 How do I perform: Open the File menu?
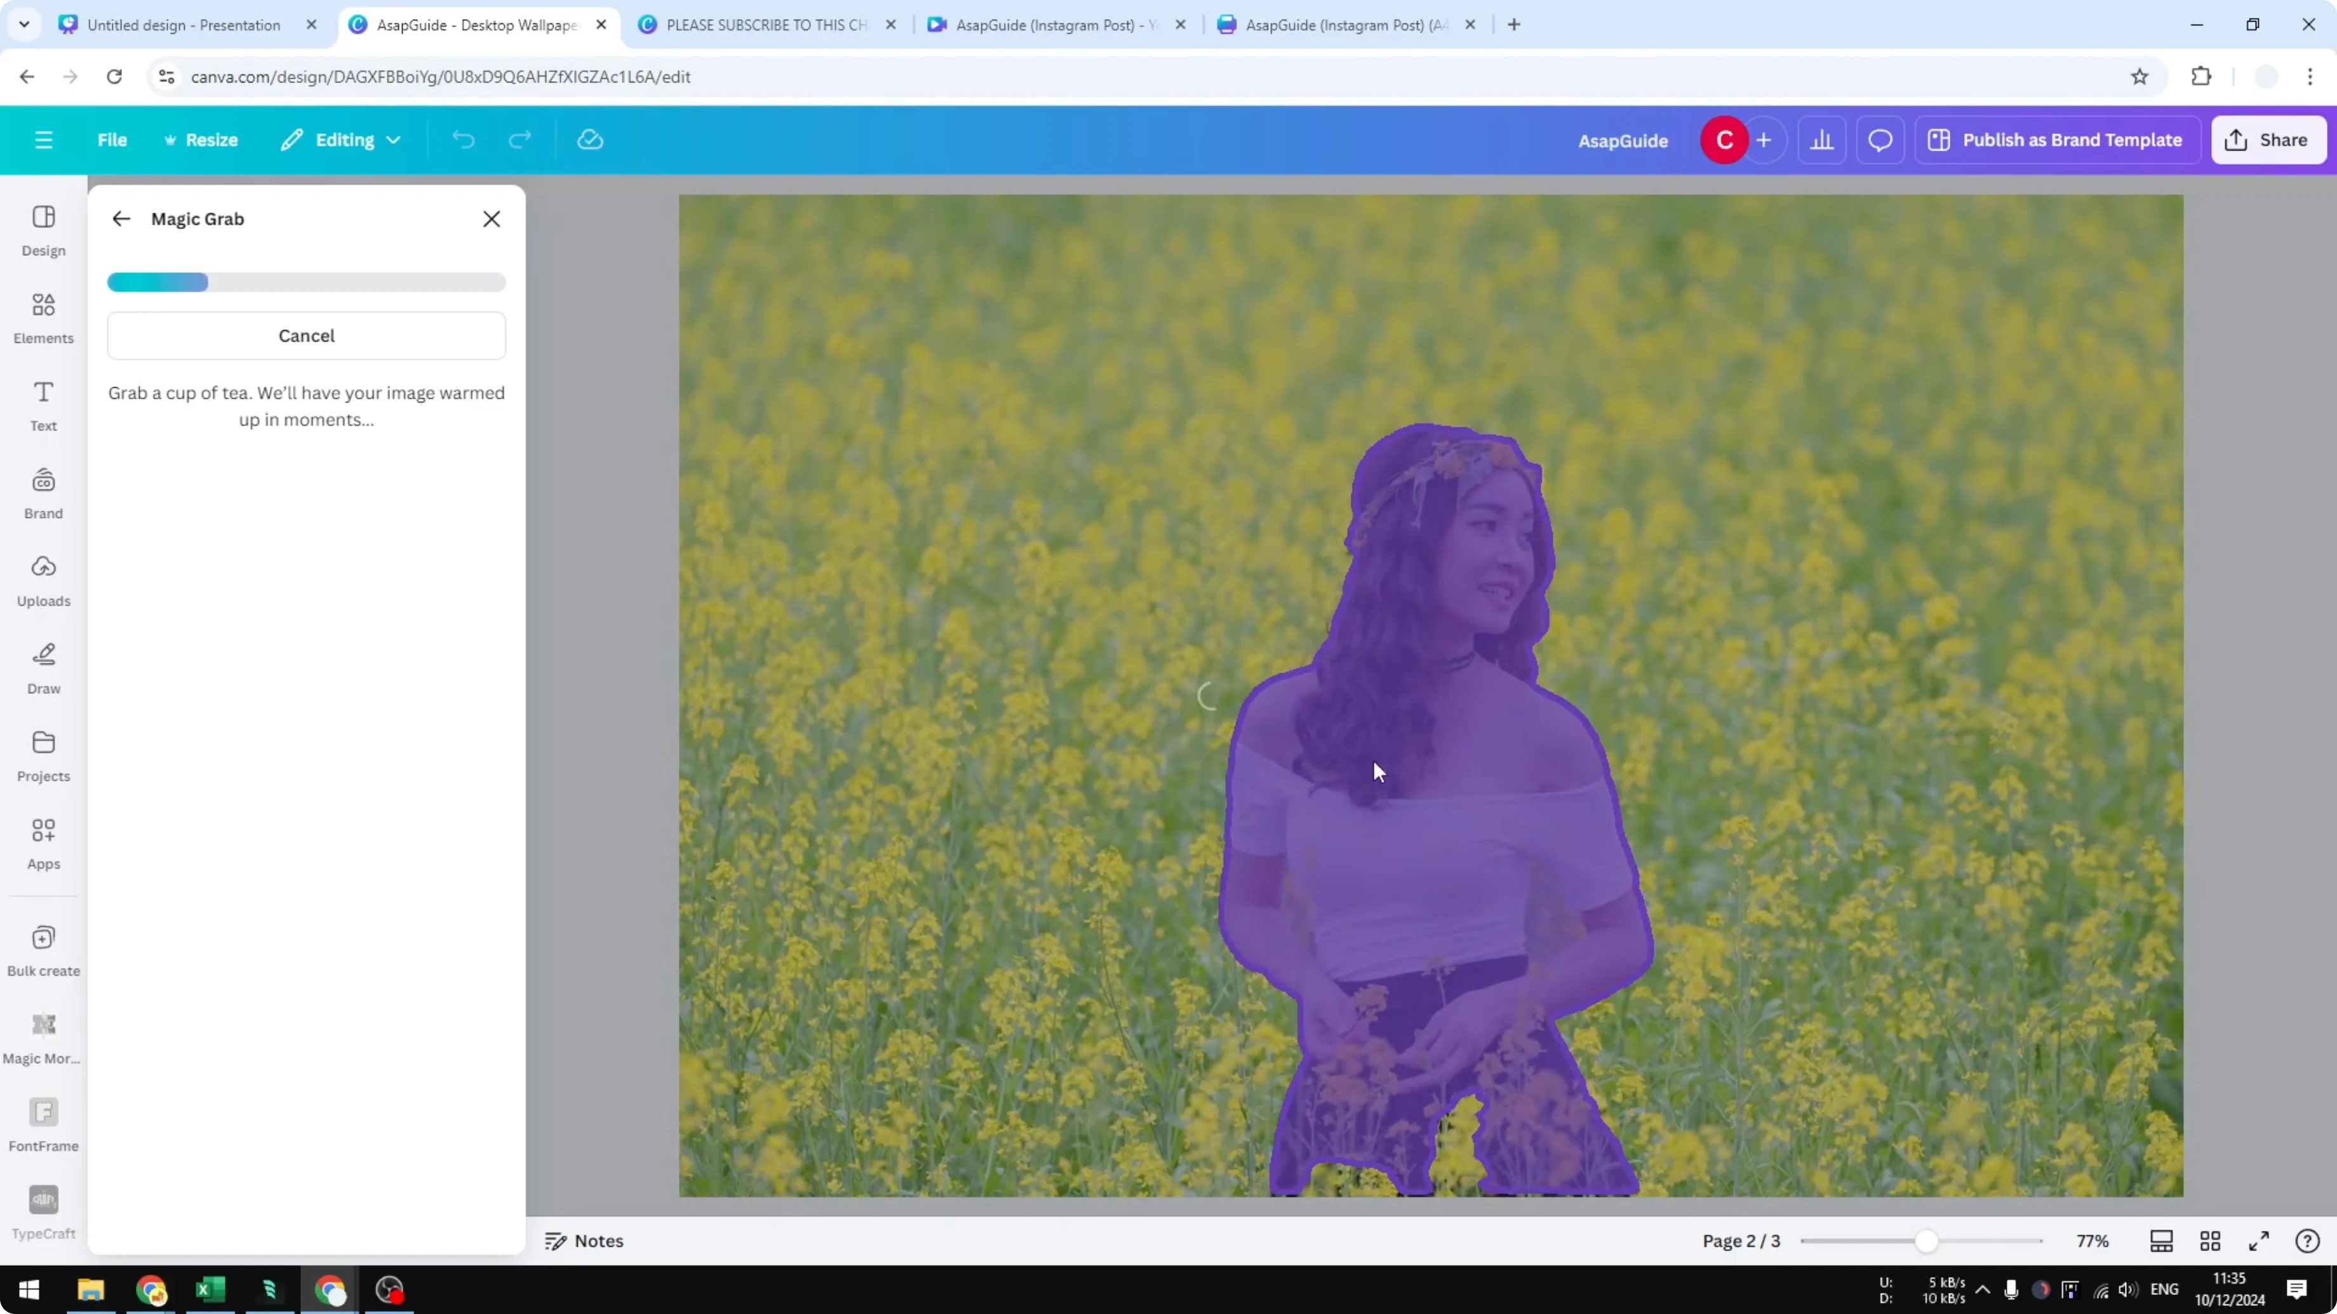pyautogui.click(x=112, y=140)
